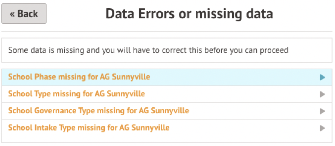
Task: Click grey triangle beside Governance Type error
Action: pos(323,111)
